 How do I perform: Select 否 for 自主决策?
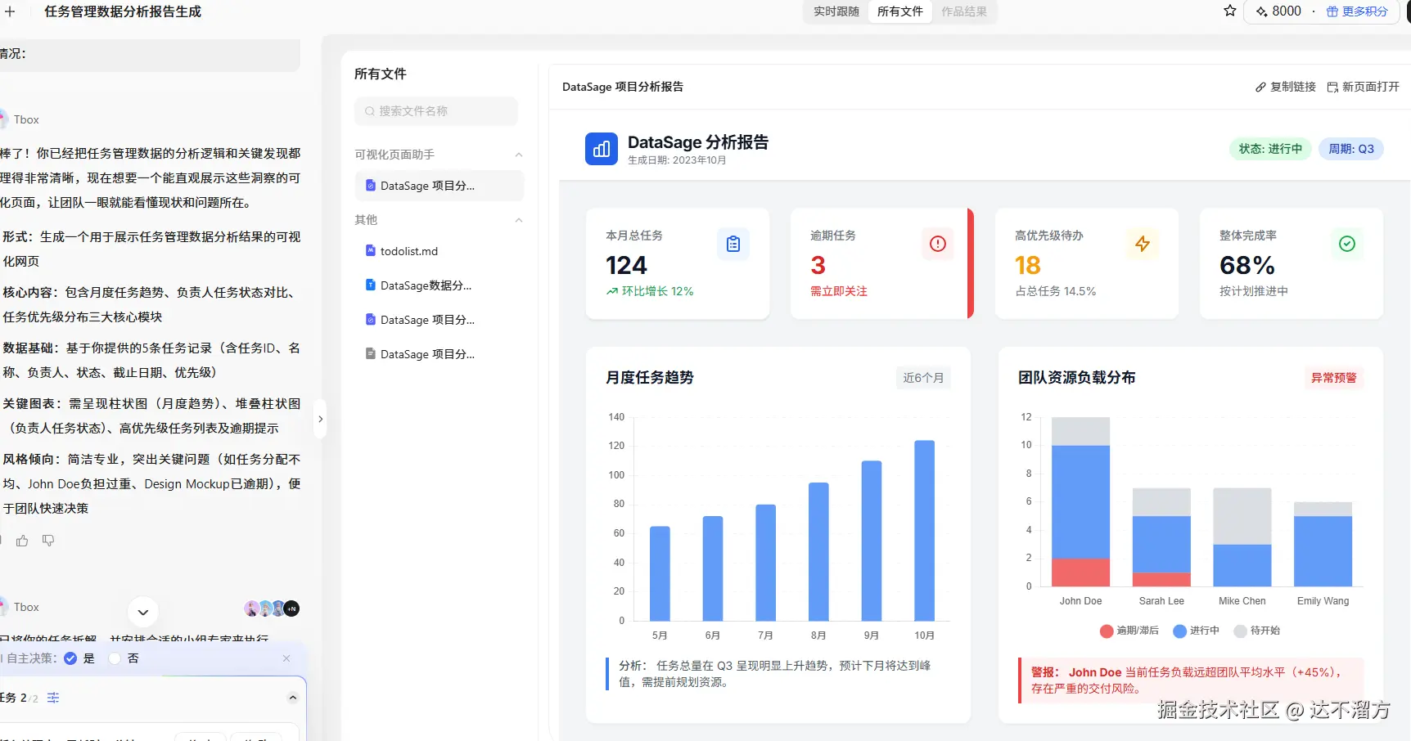pyautogui.click(x=115, y=658)
